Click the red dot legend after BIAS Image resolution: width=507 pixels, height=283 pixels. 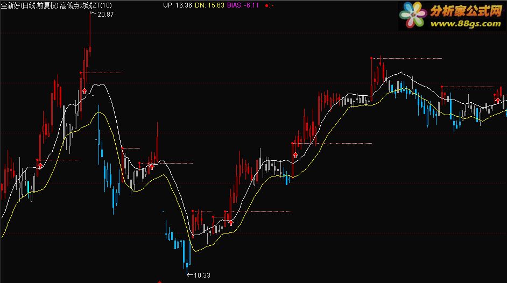(267, 5)
